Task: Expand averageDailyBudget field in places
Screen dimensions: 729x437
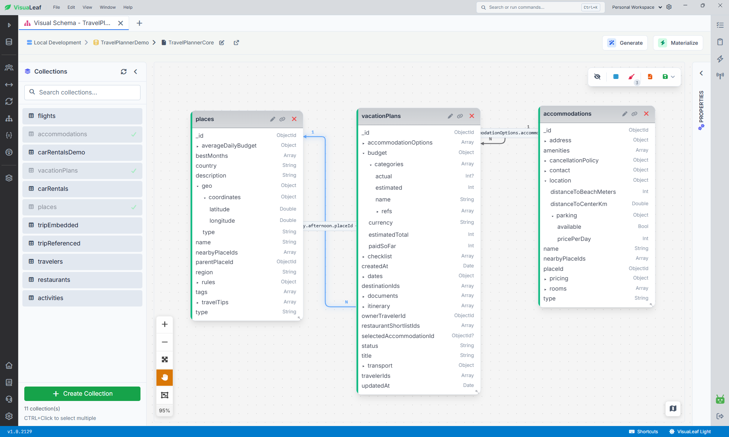Action: coord(197,146)
